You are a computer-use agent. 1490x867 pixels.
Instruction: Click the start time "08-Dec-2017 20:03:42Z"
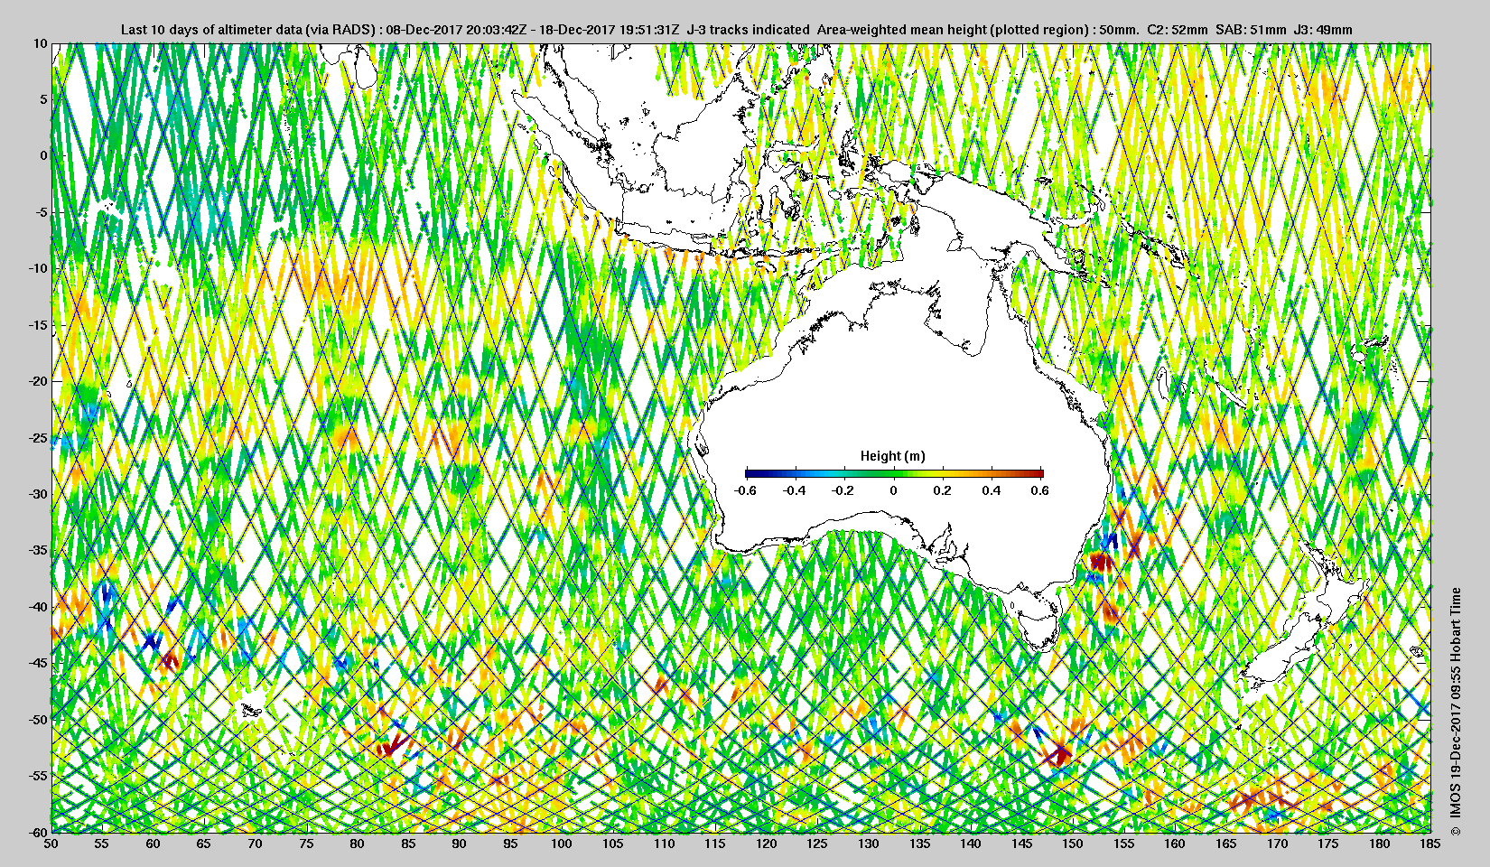point(456,30)
